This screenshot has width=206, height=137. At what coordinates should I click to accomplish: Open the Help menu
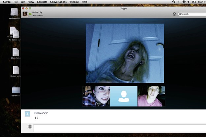coord(84,2)
